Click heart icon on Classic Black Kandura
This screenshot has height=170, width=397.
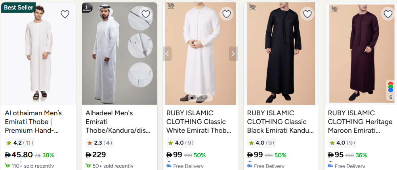(x=307, y=14)
